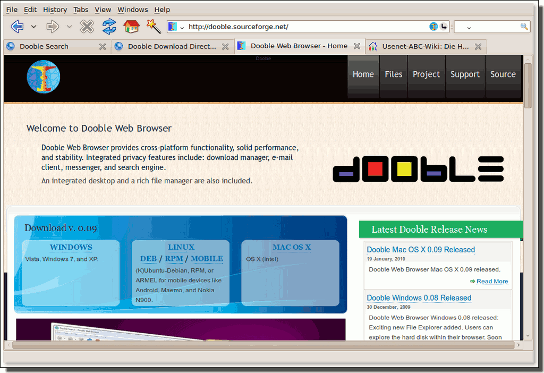Switch to the Dooble Download Directory tab
Image resolution: width=544 pixels, height=373 pixels.
[172, 46]
